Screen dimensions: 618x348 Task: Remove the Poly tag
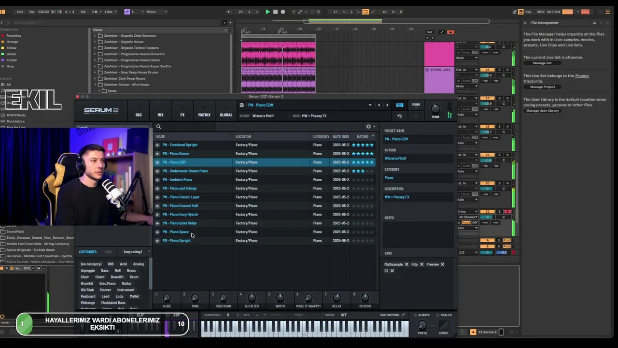[421, 264]
